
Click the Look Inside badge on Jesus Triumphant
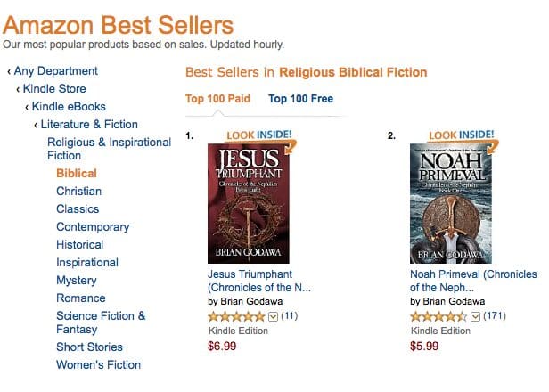pos(258,135)
